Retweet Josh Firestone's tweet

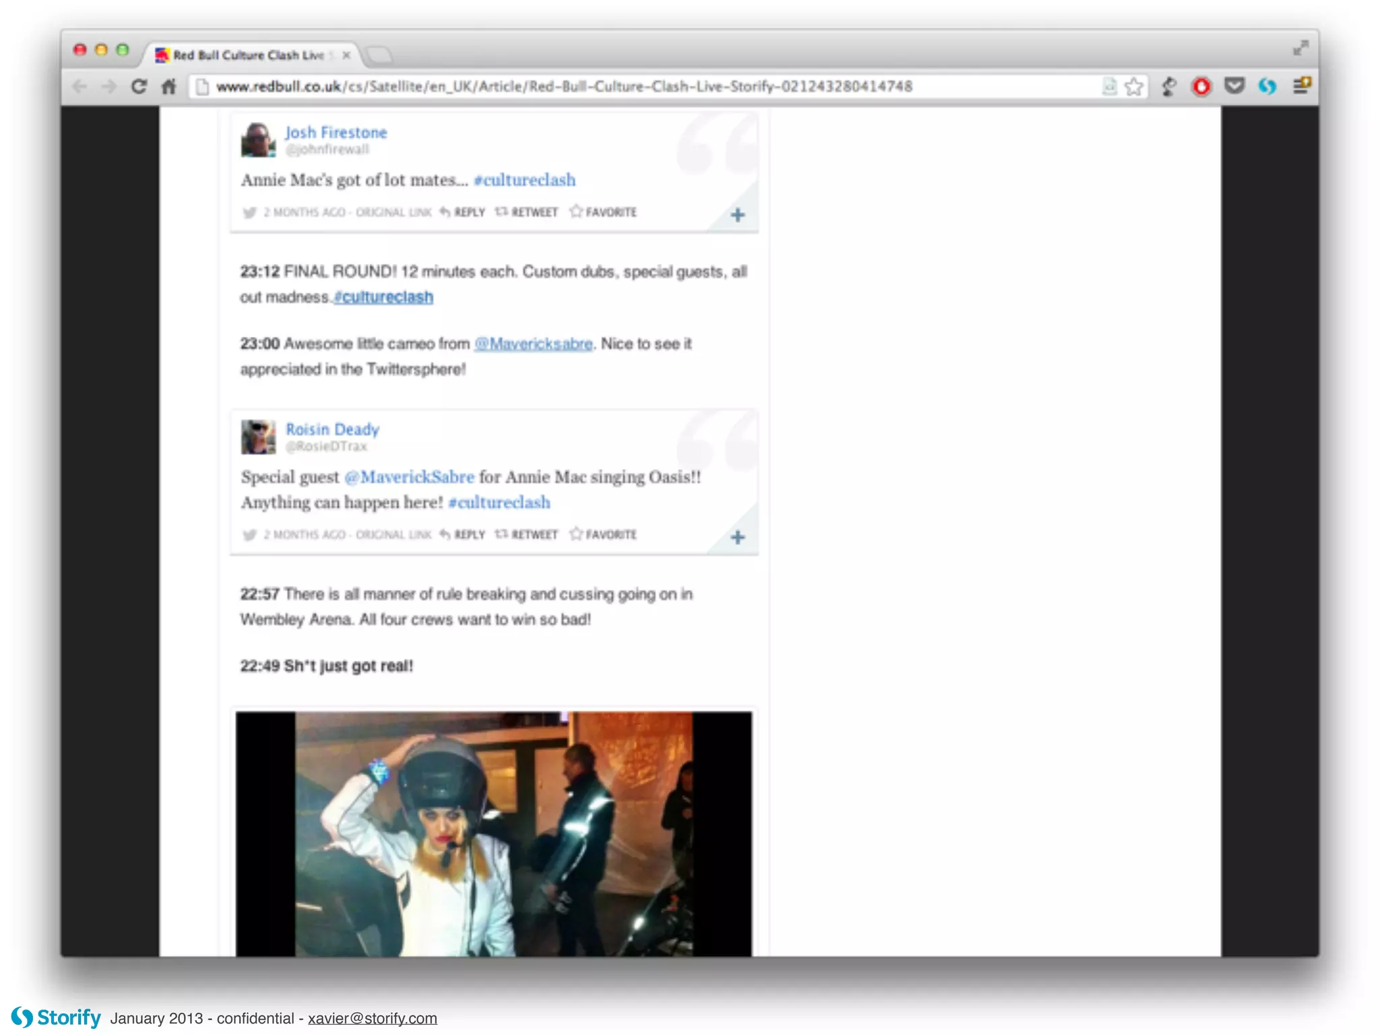click(526, 212)
